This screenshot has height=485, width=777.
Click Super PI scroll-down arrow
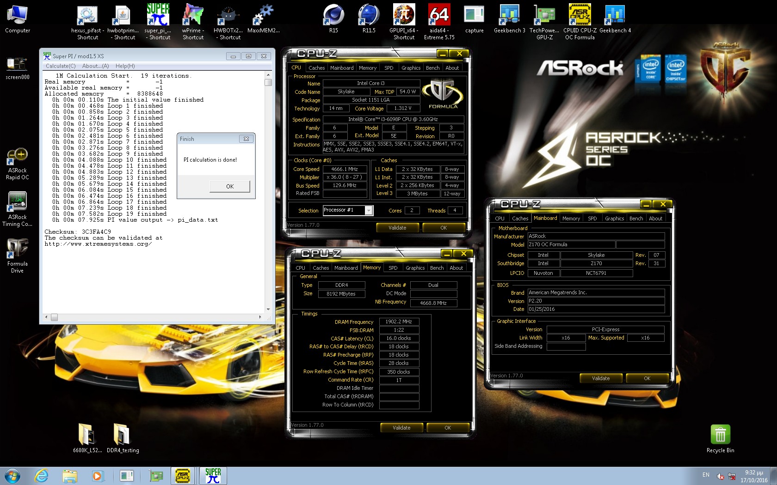pyautogui.click(x=268, y=309)
